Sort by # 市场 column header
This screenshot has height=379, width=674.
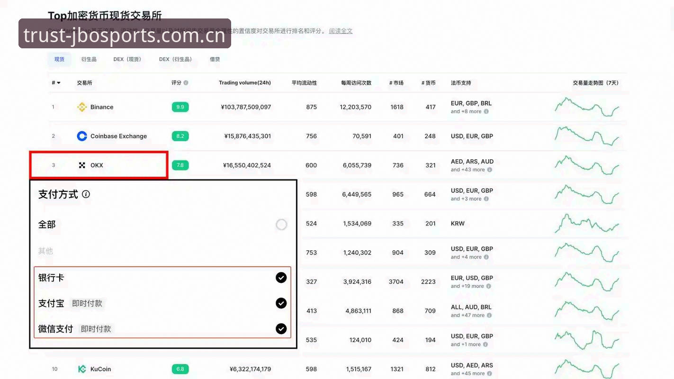click(396, 83)
